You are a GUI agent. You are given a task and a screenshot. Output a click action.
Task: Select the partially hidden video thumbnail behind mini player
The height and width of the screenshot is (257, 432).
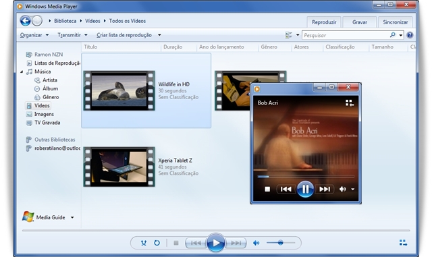tap(232, 90)
